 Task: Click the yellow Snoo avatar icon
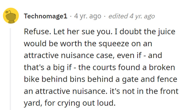point(11,16)
